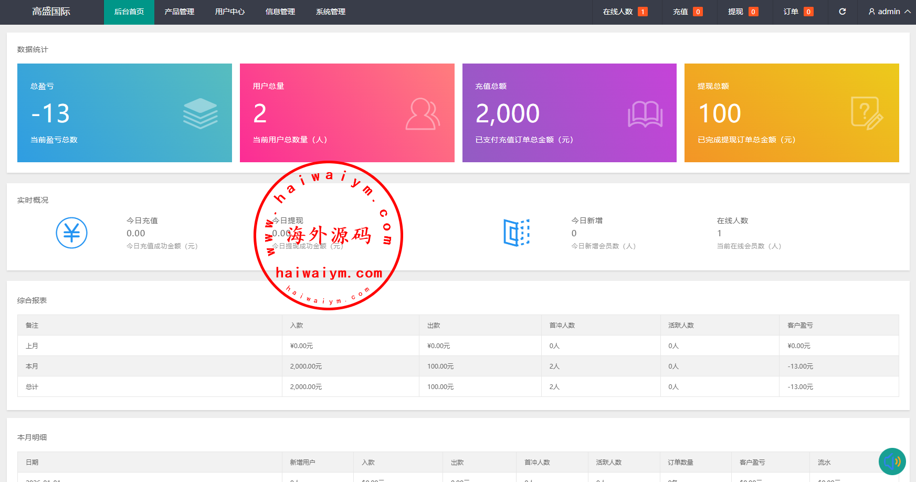Open the 提现 notifications in header
This screenshot has width=916, height=482.
742,12
